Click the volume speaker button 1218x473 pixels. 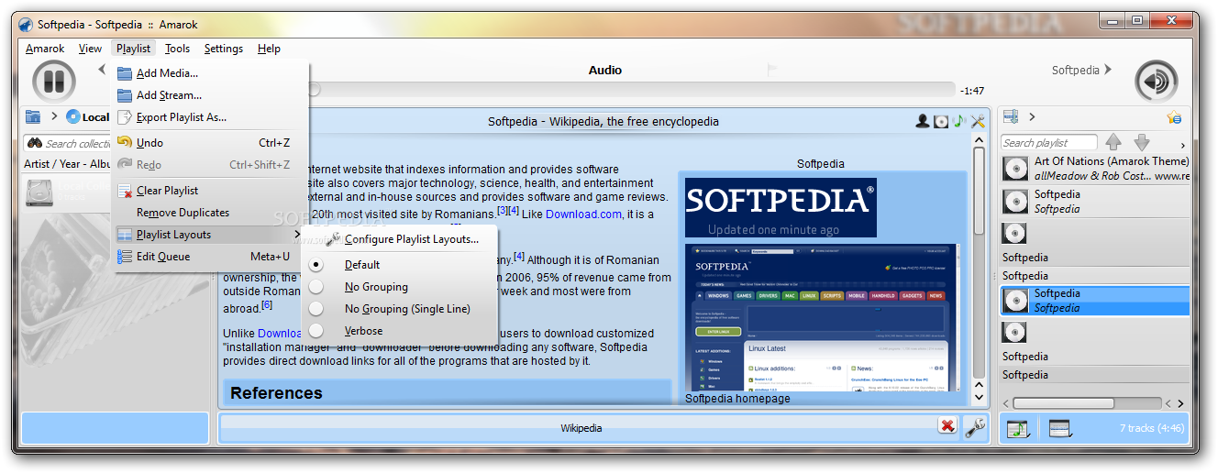click(1157, 82)
